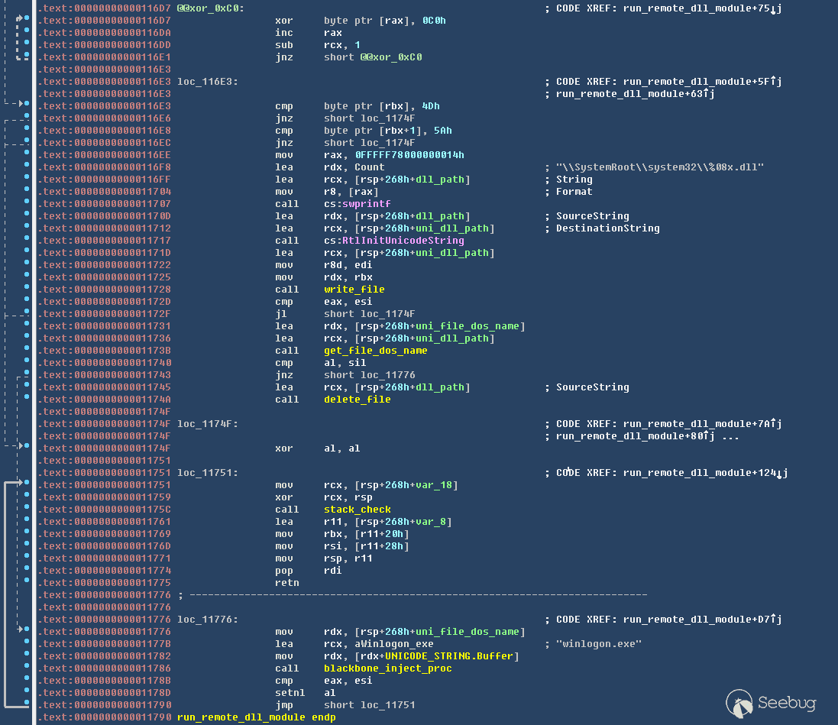Viewport: 838px width, 725px height.
Task: Open the blackbone_inject_proc function
Action: click(x=387, y=668)
